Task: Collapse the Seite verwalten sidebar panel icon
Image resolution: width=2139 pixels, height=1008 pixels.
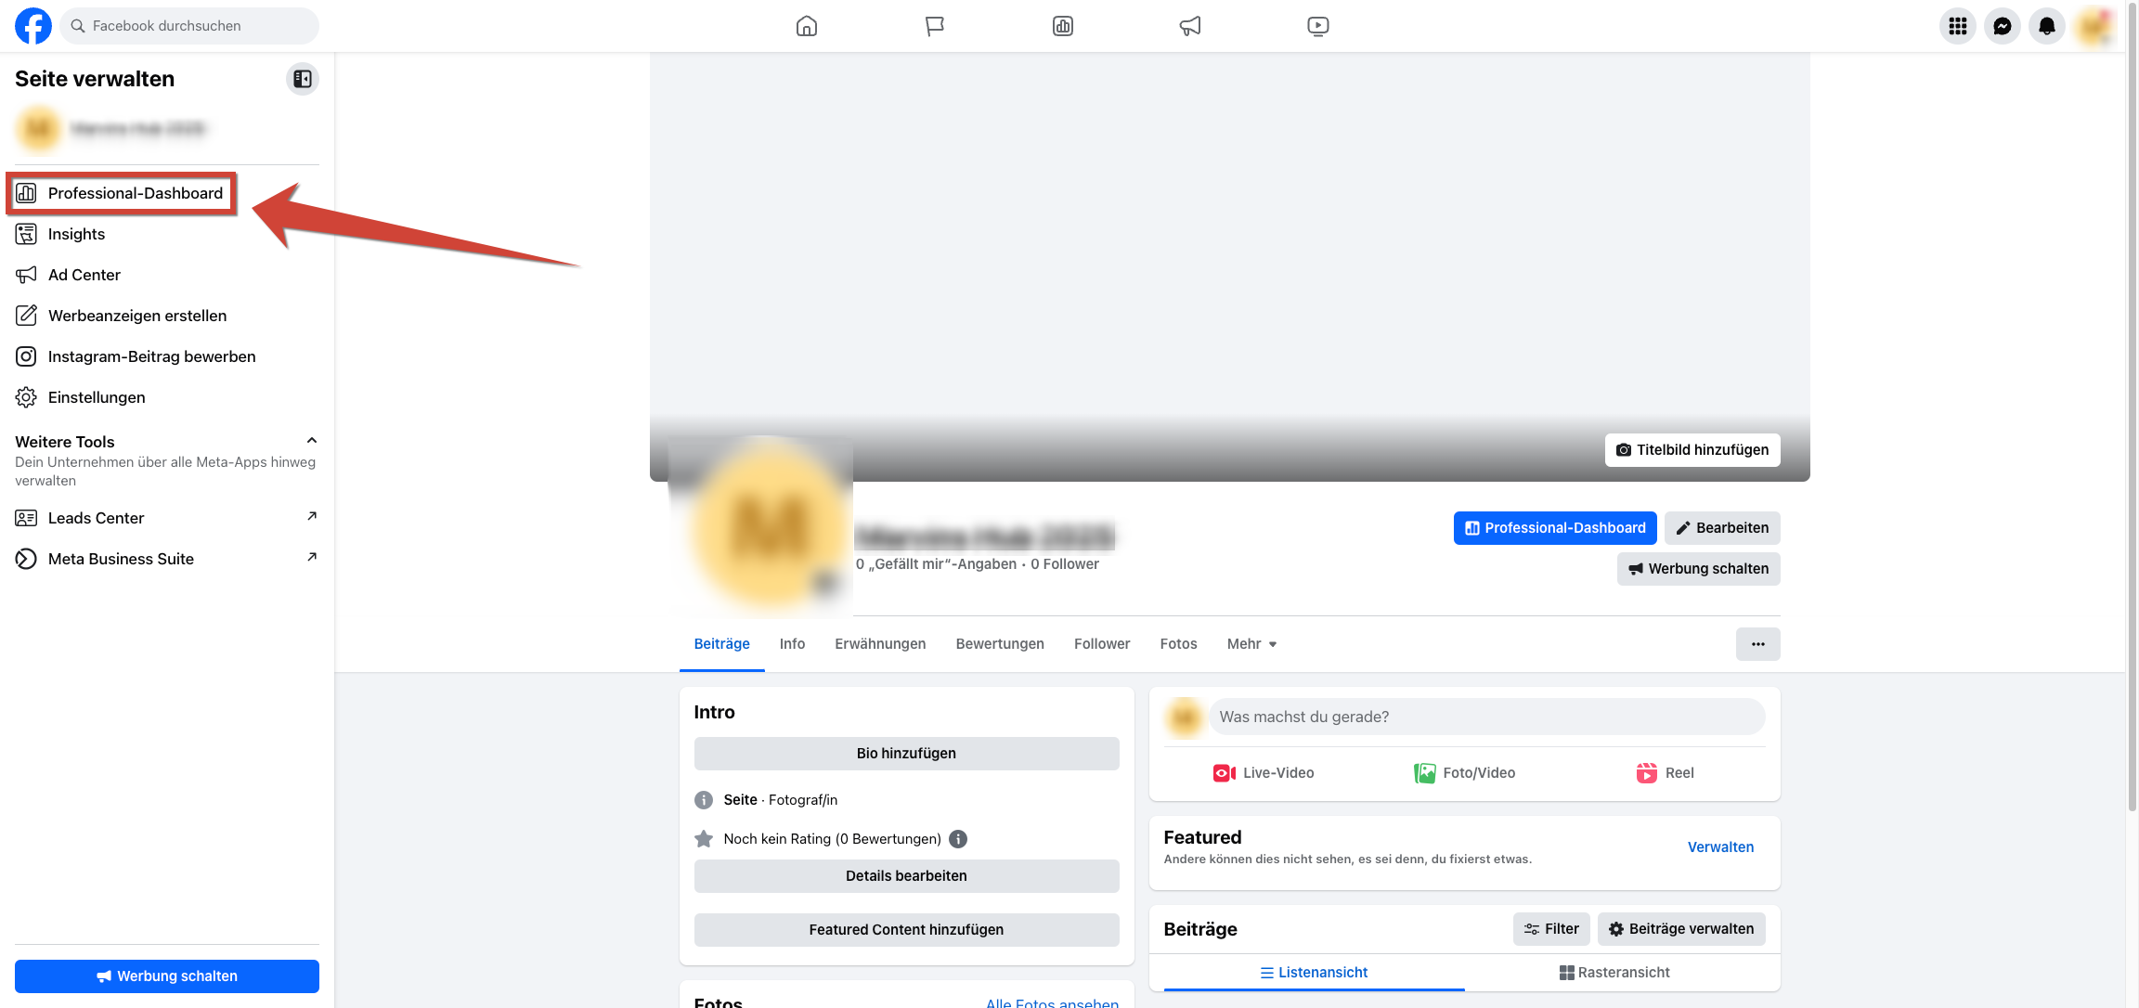Action: pyautogui.click(x=302, y=79)
